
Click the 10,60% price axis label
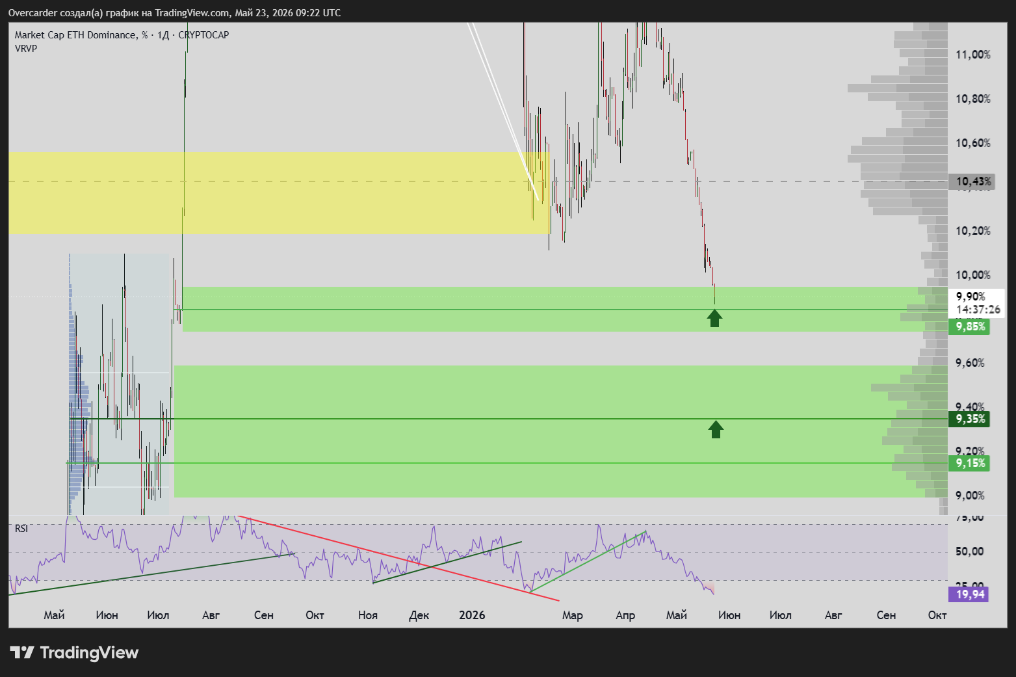[973, 143]
